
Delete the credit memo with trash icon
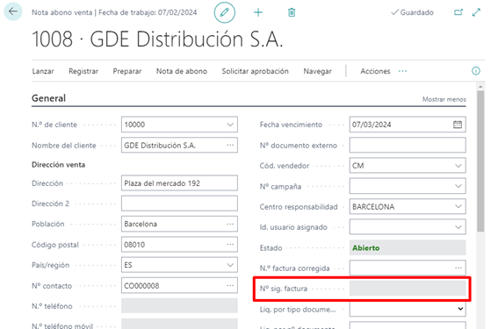tap(292, 12)
